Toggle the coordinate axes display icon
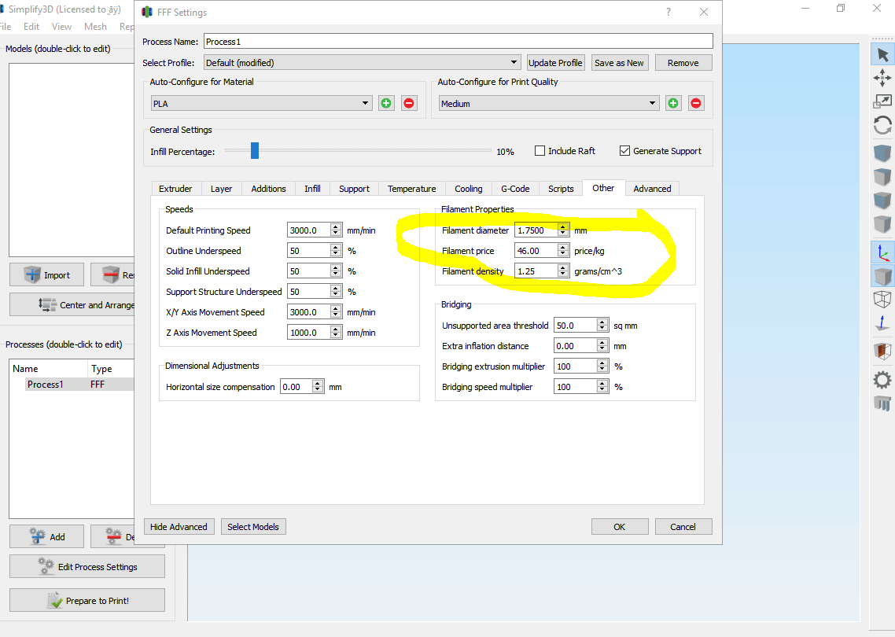This screenshot has height=637, width=895. click(882, 253)
